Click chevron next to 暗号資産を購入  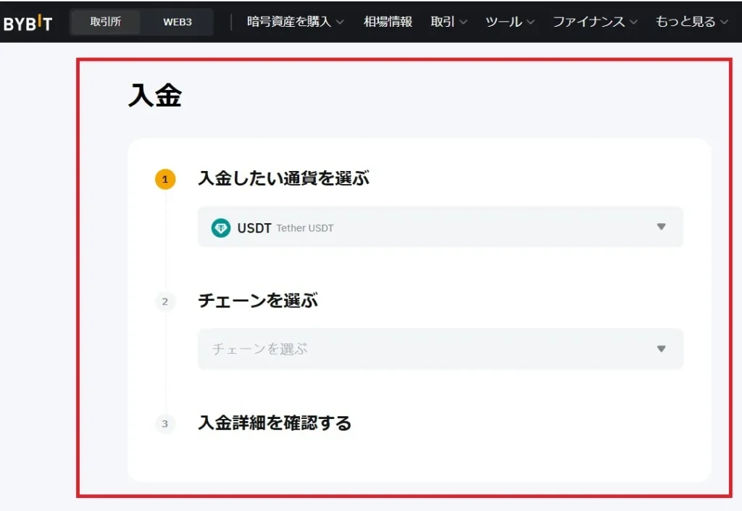coord(339,22)
